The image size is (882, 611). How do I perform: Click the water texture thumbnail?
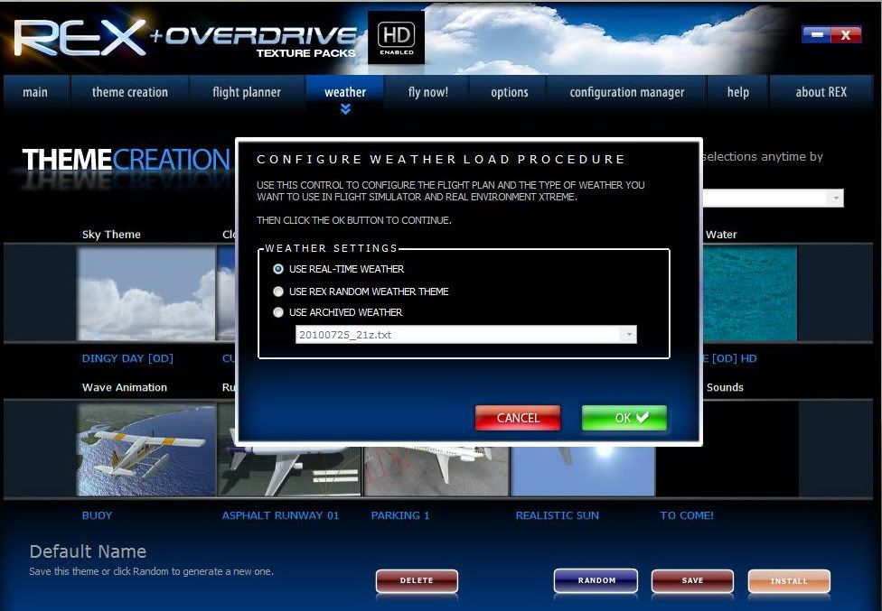click(750, 293)
